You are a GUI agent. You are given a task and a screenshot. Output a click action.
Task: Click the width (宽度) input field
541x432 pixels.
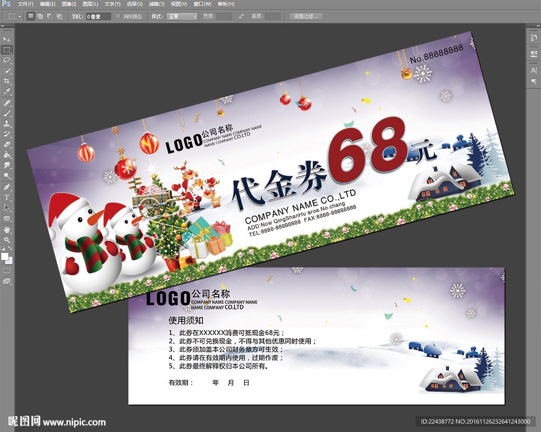[224, 16]
